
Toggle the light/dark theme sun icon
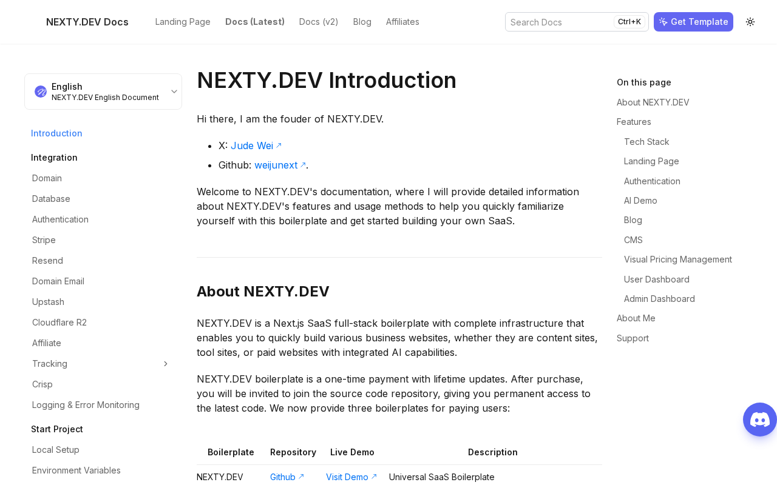pyautogui.click(x=750, y=22)
